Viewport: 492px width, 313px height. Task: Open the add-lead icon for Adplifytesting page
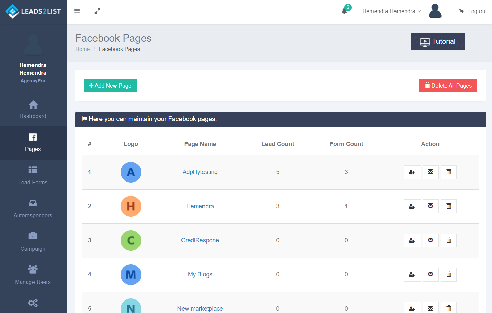pyautogui.click(x=412, y=172)
